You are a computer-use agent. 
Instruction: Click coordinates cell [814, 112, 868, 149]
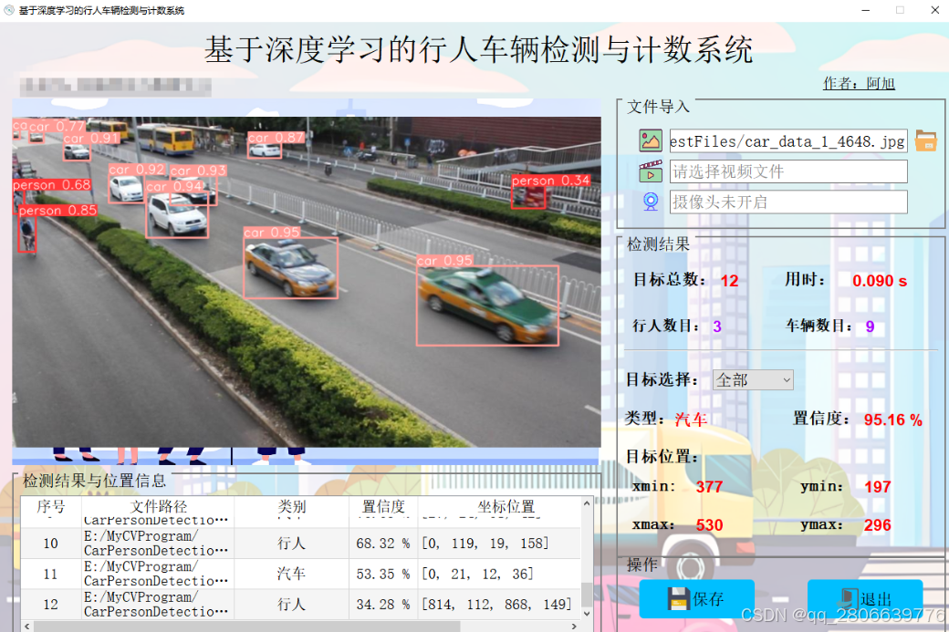click(x=499, y=604)
